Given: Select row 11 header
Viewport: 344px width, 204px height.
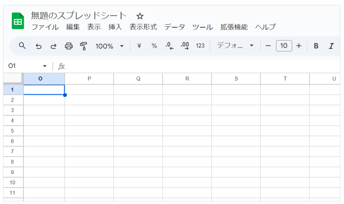Looking at the screenshot, I should click(x=13, y=193).
